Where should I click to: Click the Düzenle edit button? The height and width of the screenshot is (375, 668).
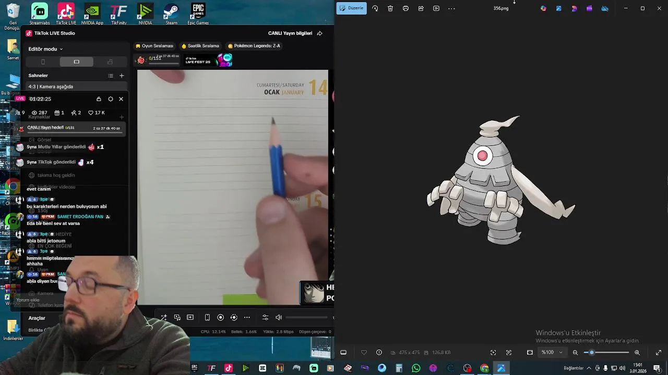coord(351,8)
